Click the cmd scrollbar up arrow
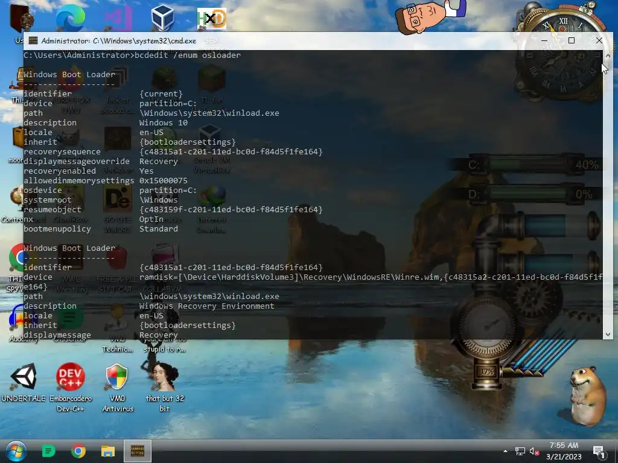 tap(608, 56)
